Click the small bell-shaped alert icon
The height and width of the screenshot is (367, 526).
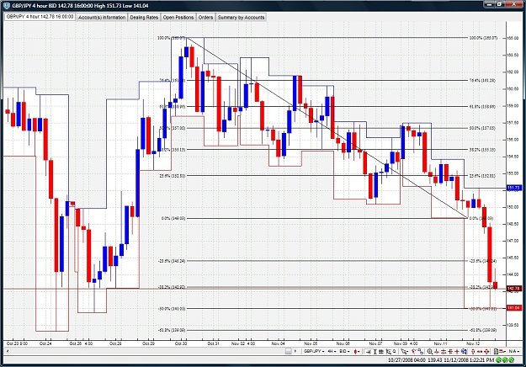[395, 352]
